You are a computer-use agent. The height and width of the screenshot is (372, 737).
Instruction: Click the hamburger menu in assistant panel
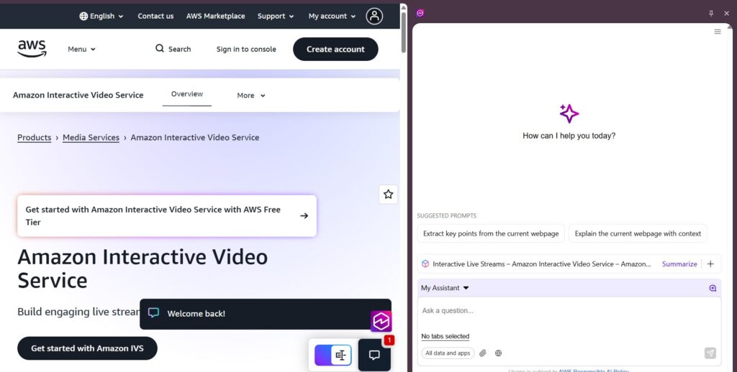click(717, 32)
